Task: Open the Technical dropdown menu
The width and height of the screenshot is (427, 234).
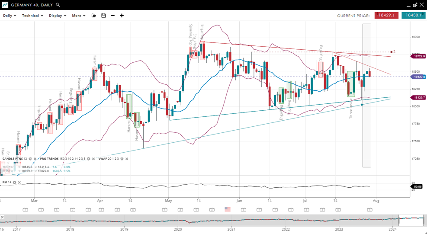Action: 32,16
